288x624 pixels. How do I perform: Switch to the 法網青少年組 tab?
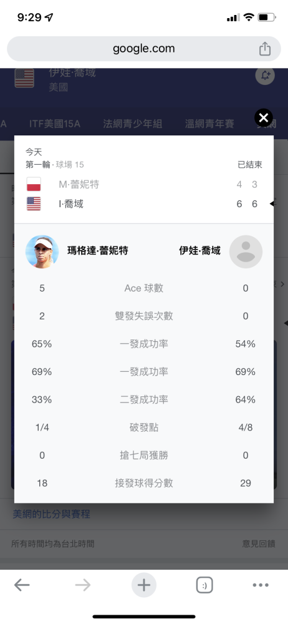(132, 124)
